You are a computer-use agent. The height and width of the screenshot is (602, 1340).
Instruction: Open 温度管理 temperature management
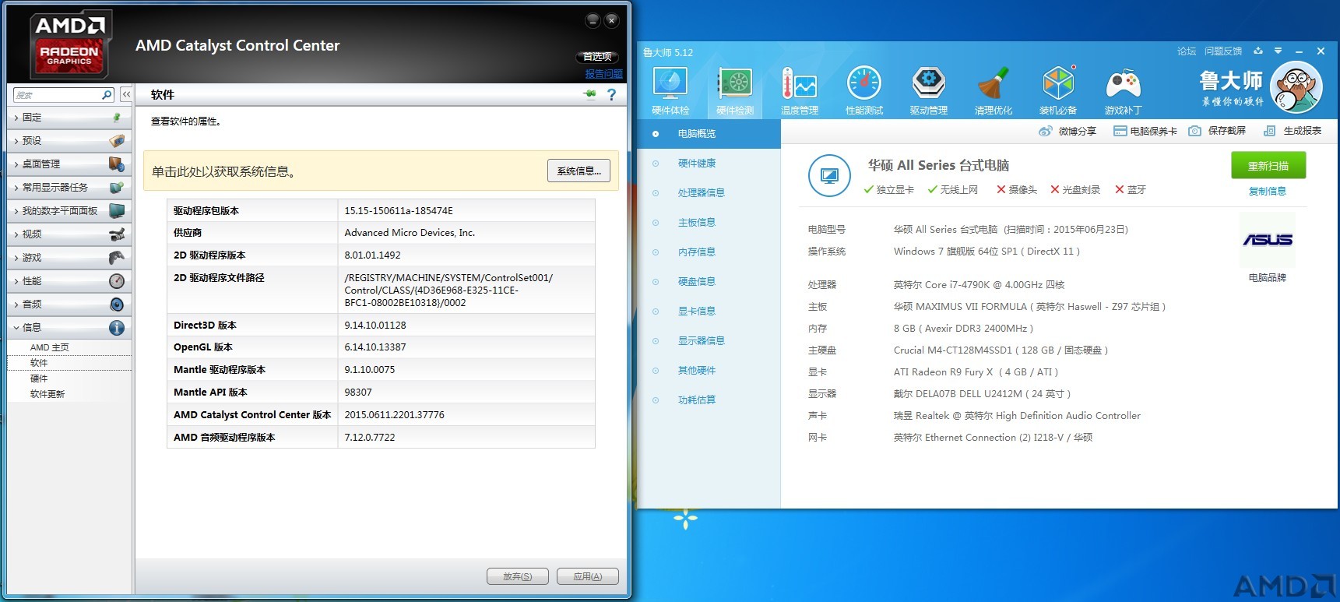click(x=800, y=91)
